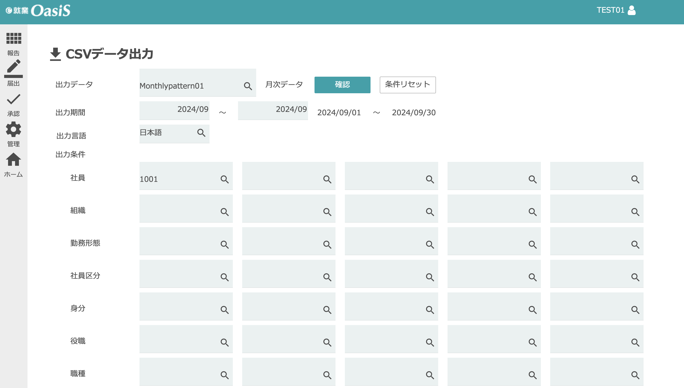Open lookup for first 勤務形態 field
This screenshot has width=684, height=388.
[225, 245]
